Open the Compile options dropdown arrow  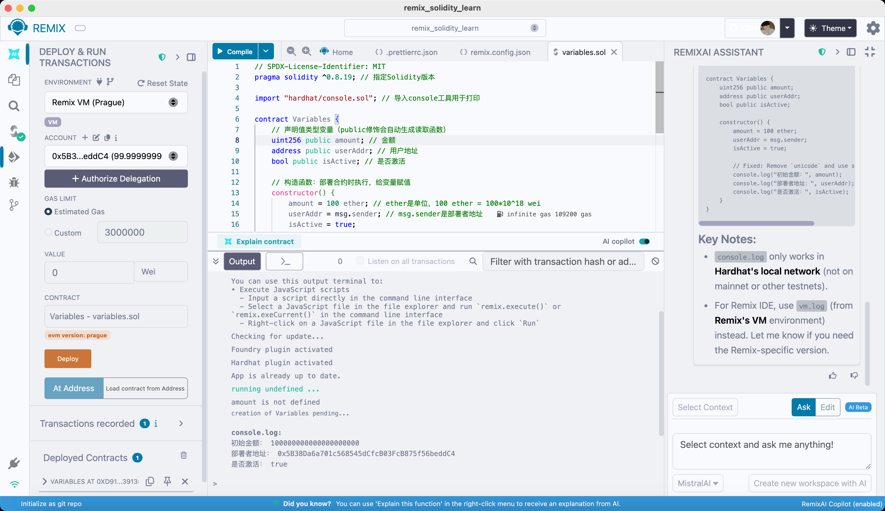point(266,51)
